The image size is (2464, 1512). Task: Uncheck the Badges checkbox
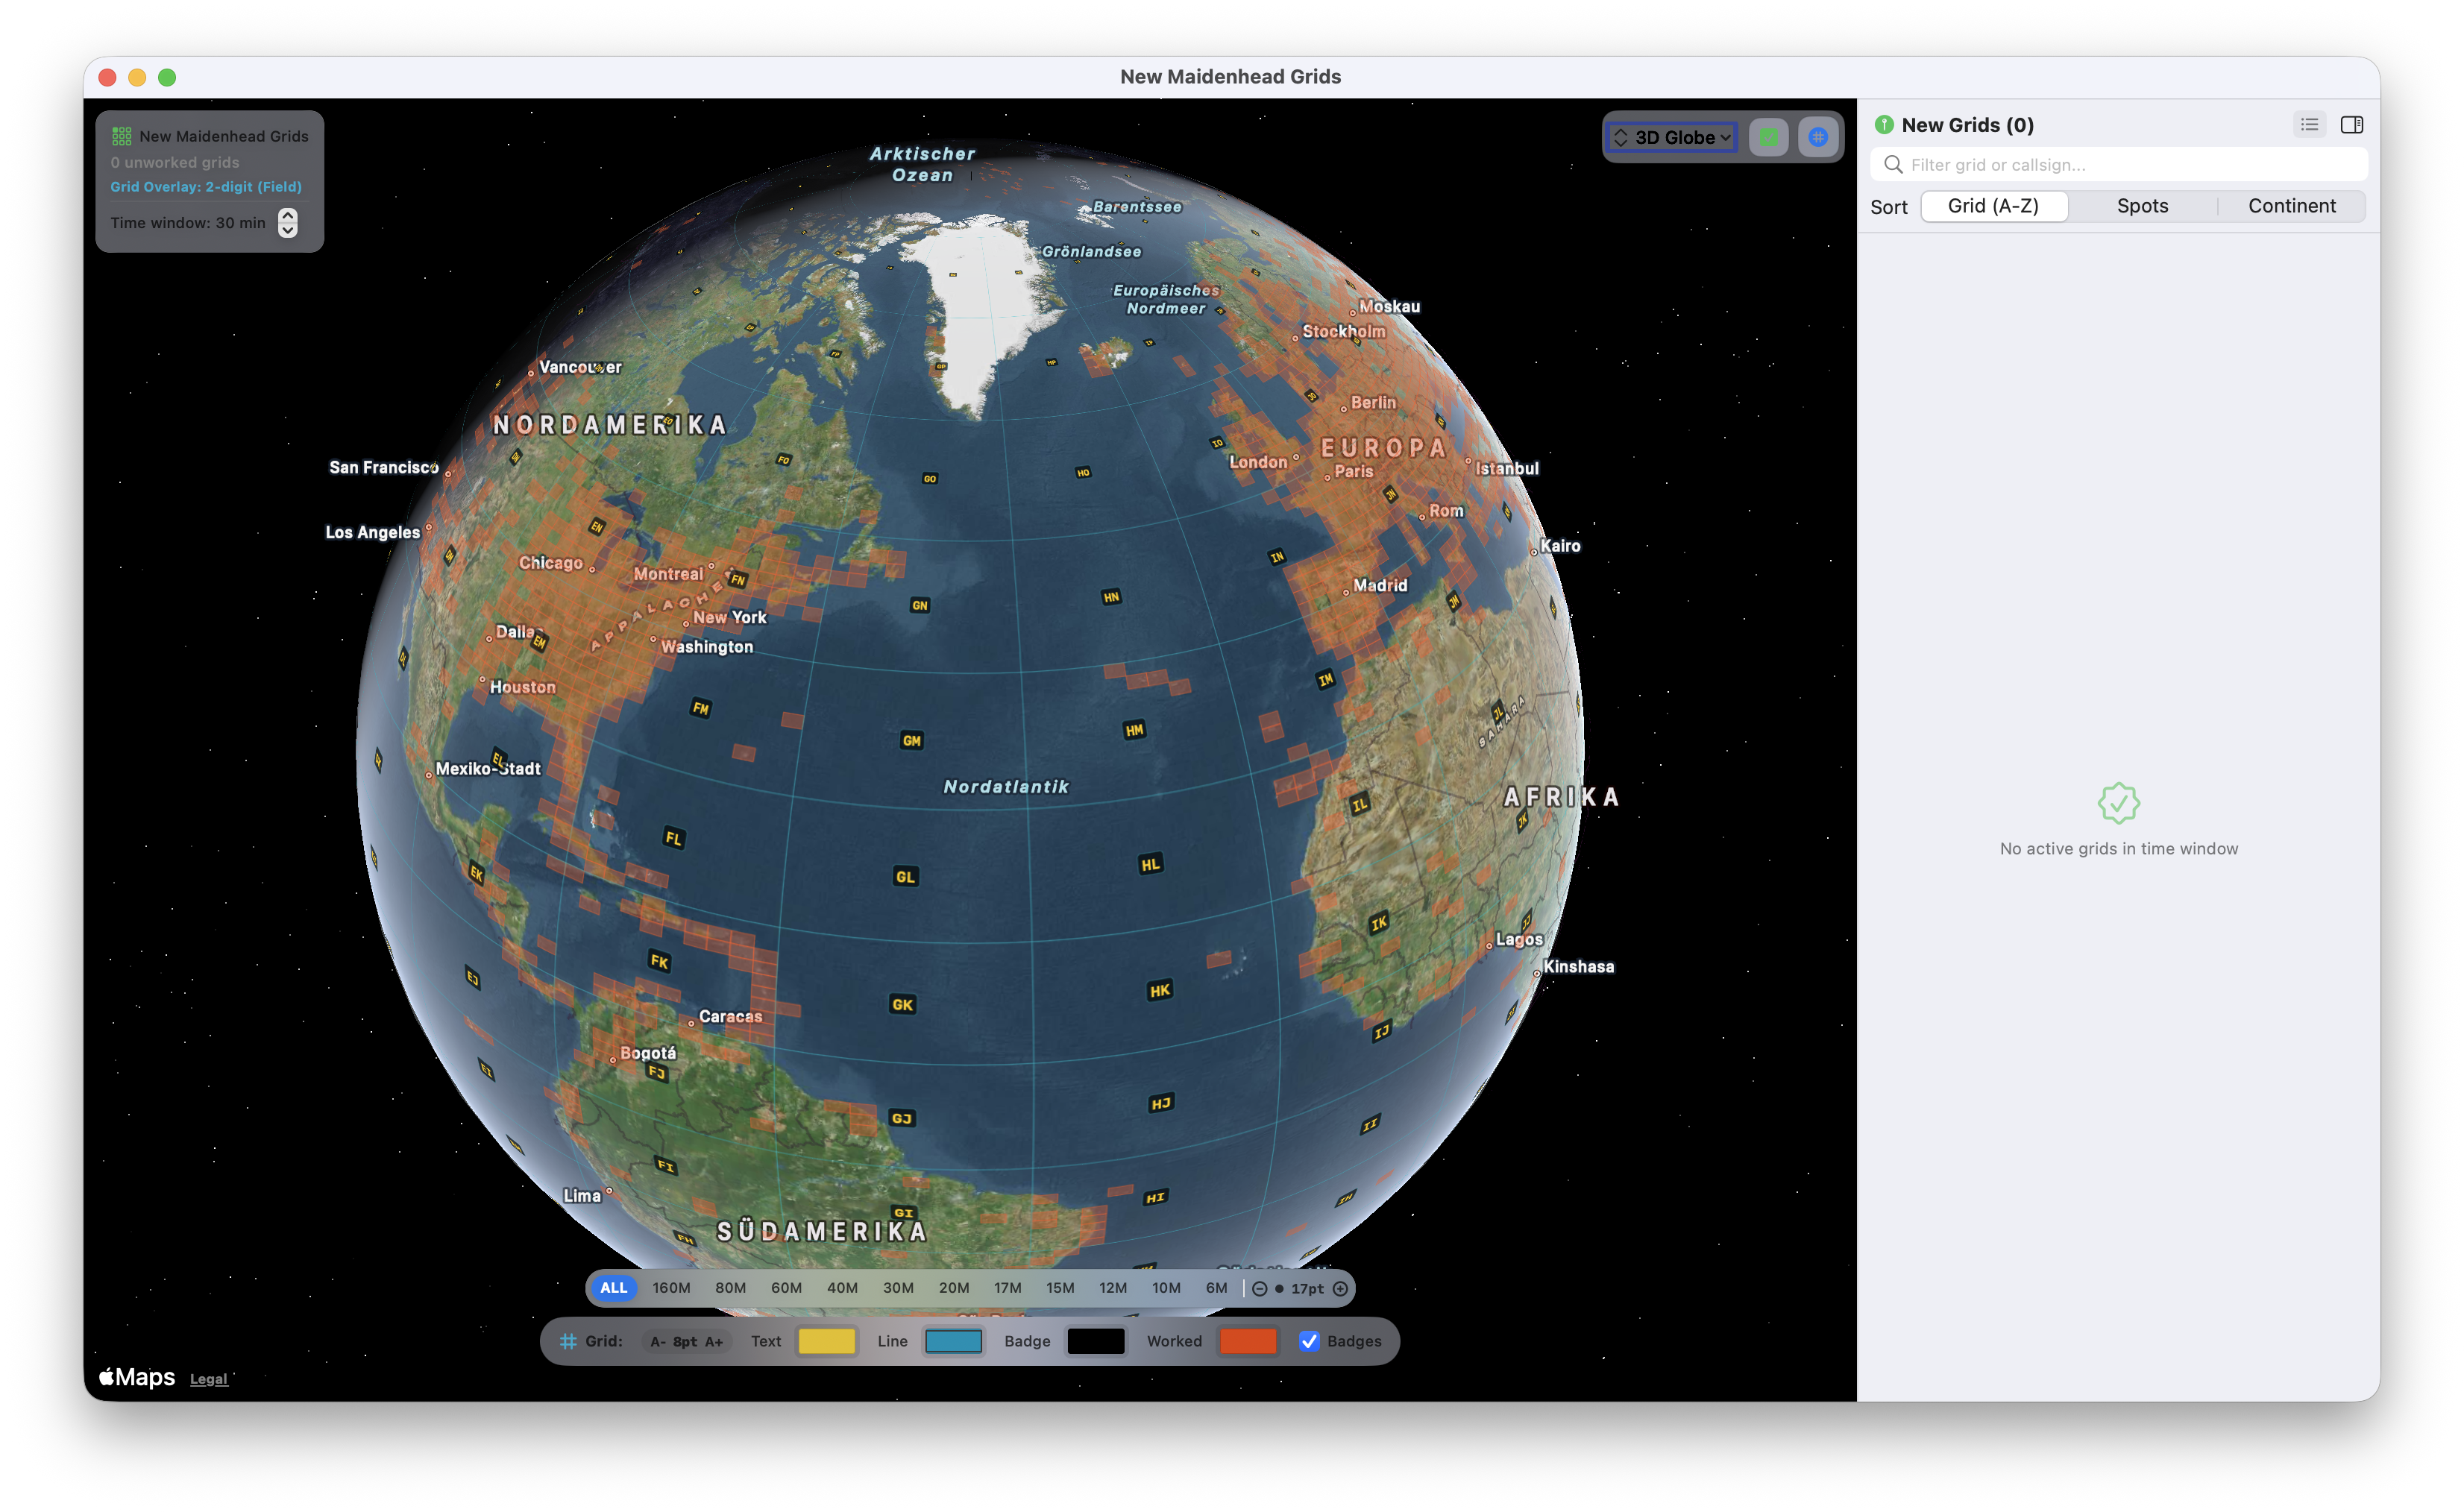tap(1309, 1342)
